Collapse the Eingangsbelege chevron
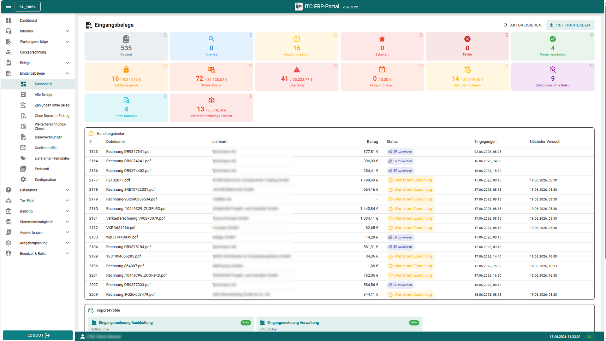 [x=67, y=73]
